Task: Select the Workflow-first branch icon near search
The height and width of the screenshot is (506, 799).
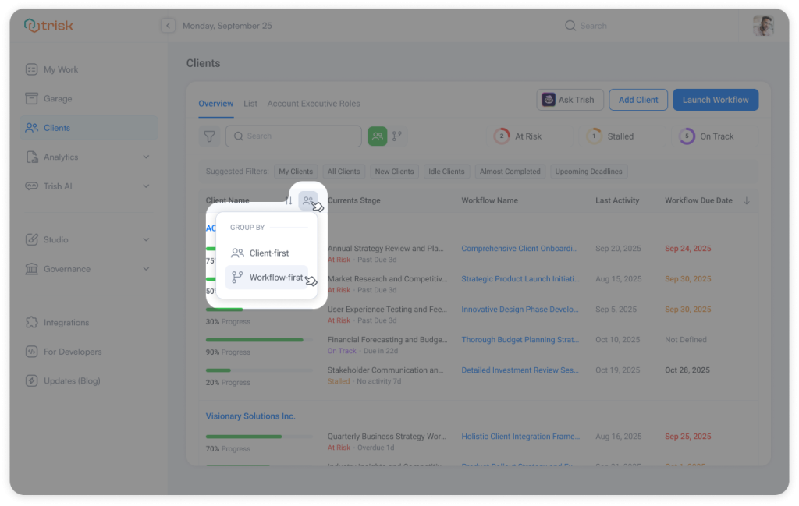Action: point(398,136)
